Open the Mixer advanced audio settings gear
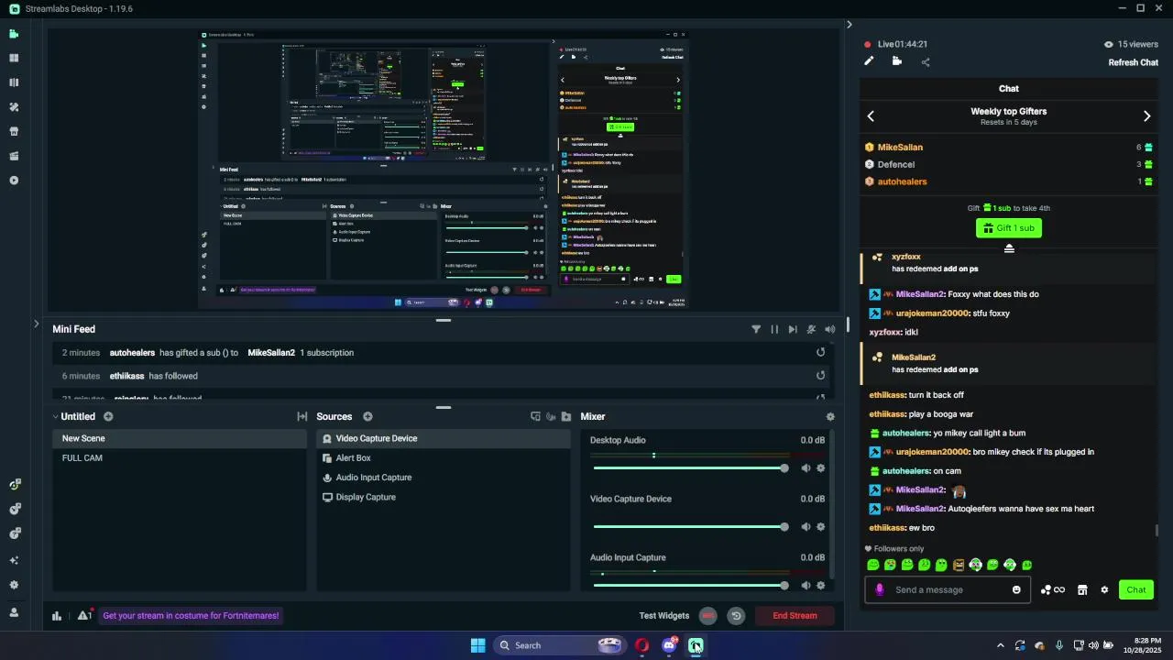This screenshot has height=660, width=1173. [x=830, y=416]
